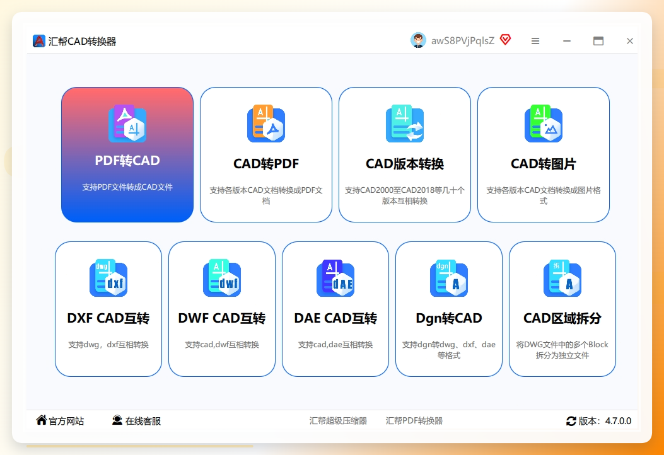The image size is (664, 455).
Task: Click the user avatar icon
Action: 418,40
